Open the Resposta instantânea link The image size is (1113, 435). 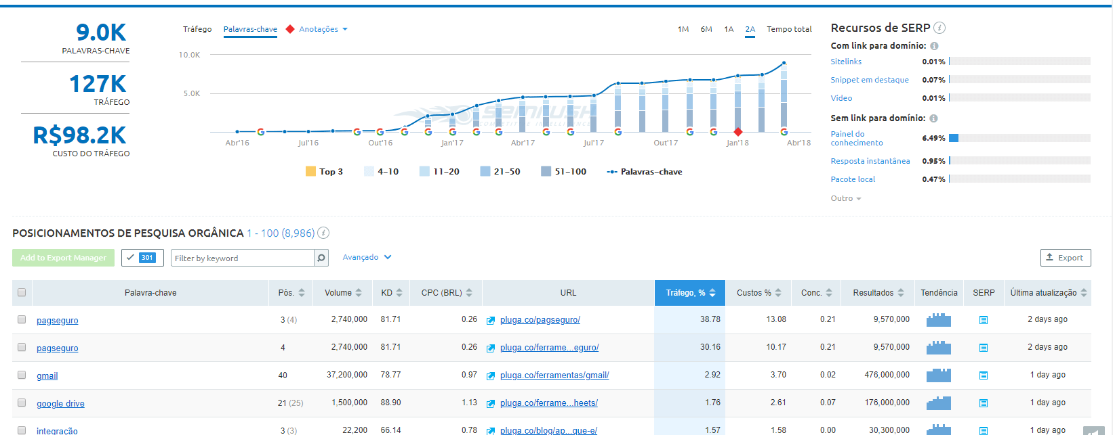coord(870,161)
